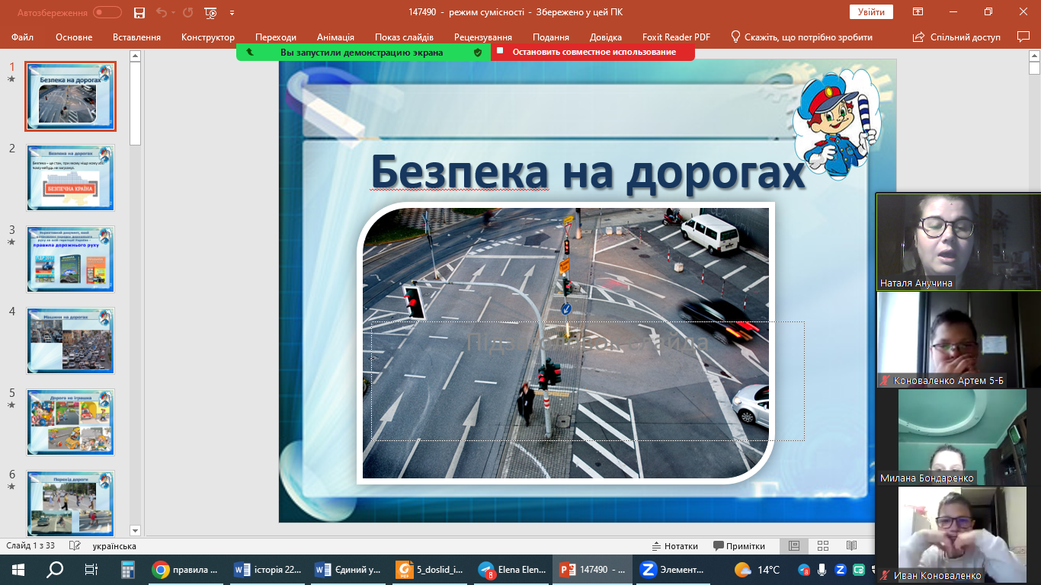This screenshot has height=585, width=1041.
Task: Click the Увійти sign-in button
Action: (871, 12)
